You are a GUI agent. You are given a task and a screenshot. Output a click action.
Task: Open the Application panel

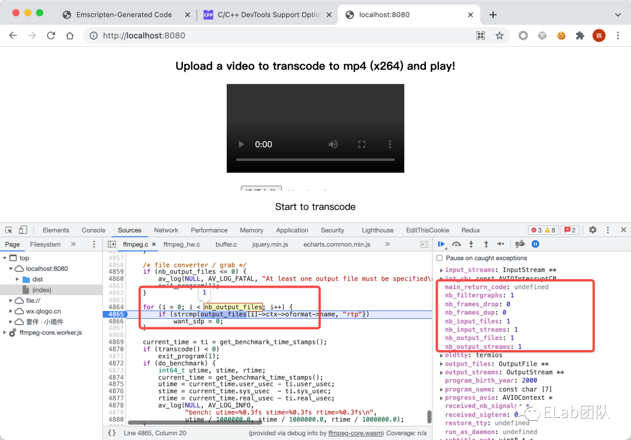coord(292,231)
